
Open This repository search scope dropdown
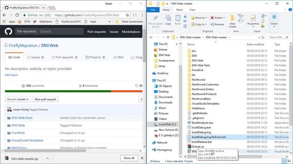[27, 31]
